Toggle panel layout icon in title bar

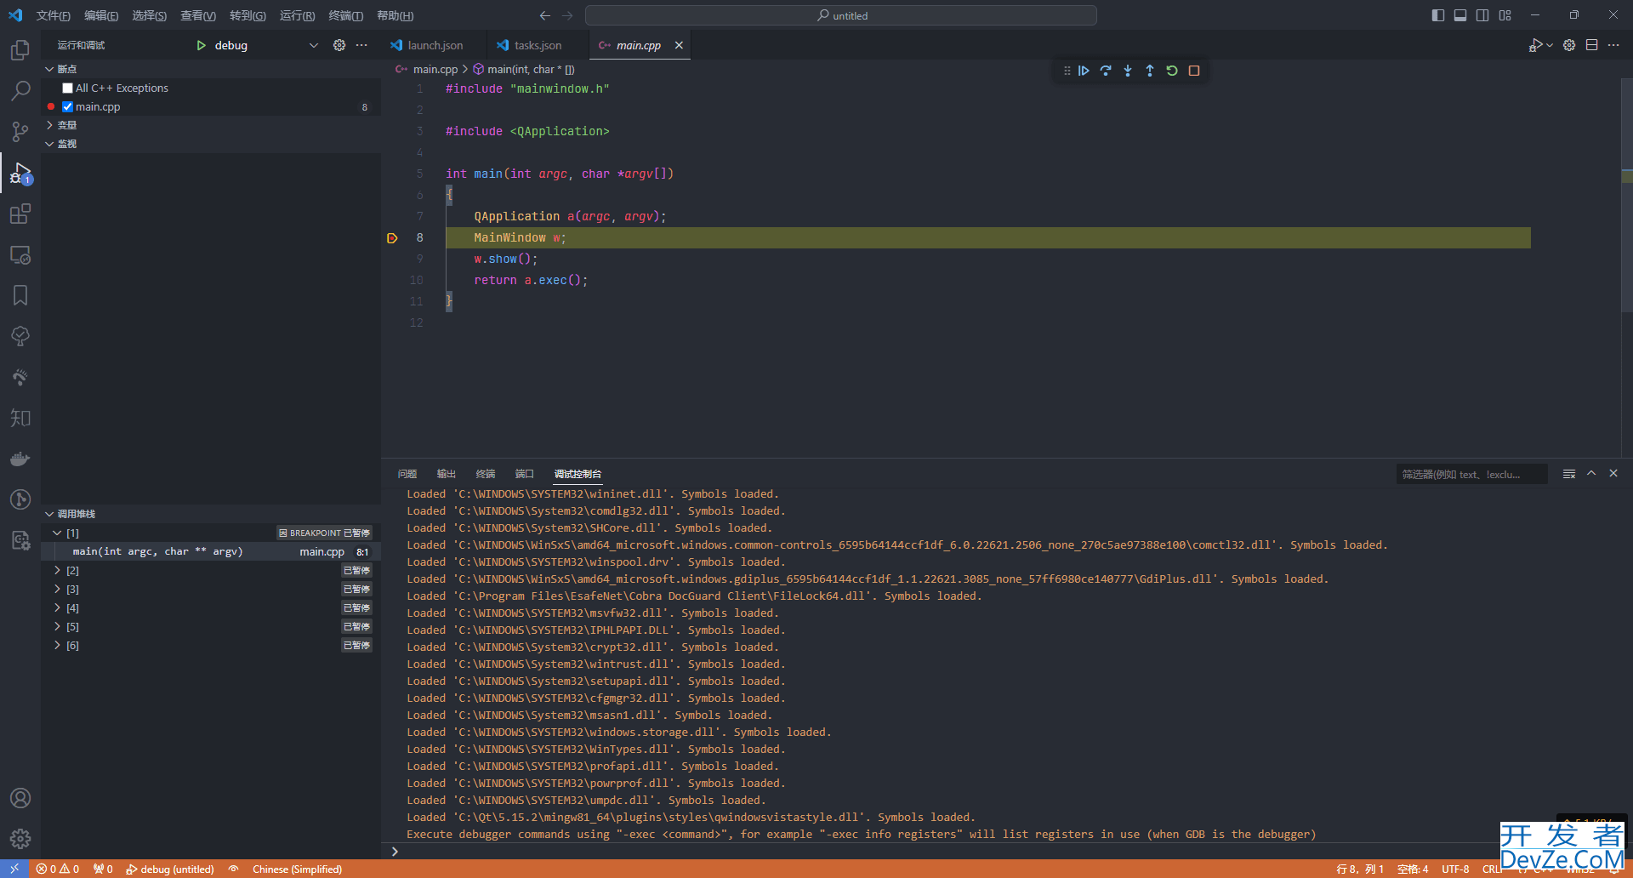[x=1460, y=15]
